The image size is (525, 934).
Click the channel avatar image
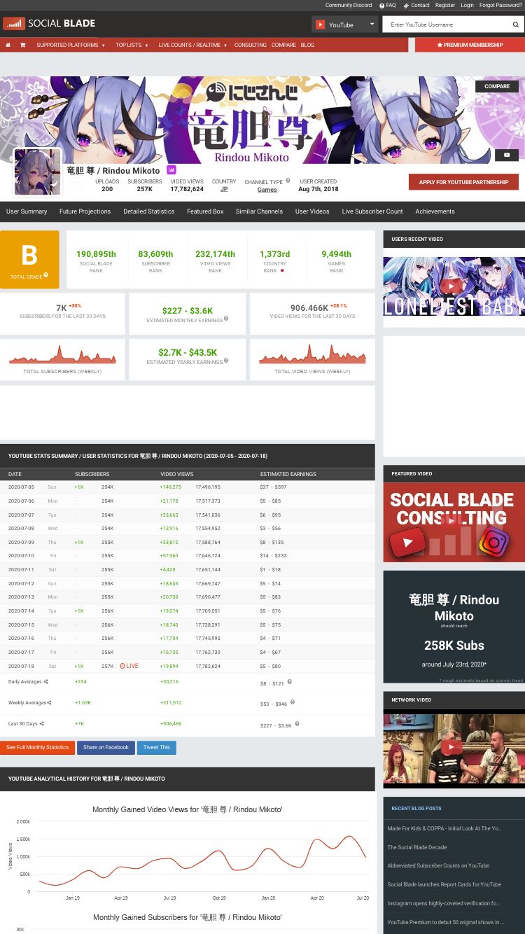pos(37,172)
